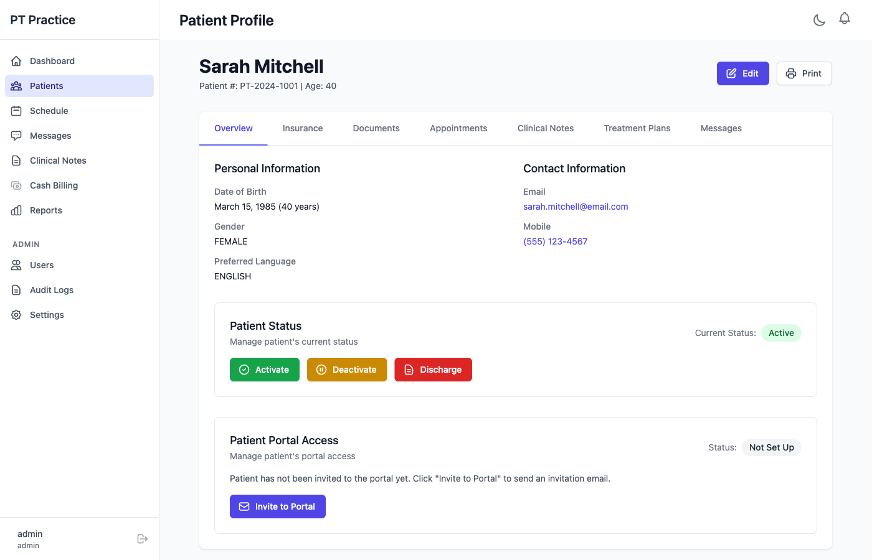Send the Invite to Portal email
Viewport: 872px width, 560px height.
[278, 506]
